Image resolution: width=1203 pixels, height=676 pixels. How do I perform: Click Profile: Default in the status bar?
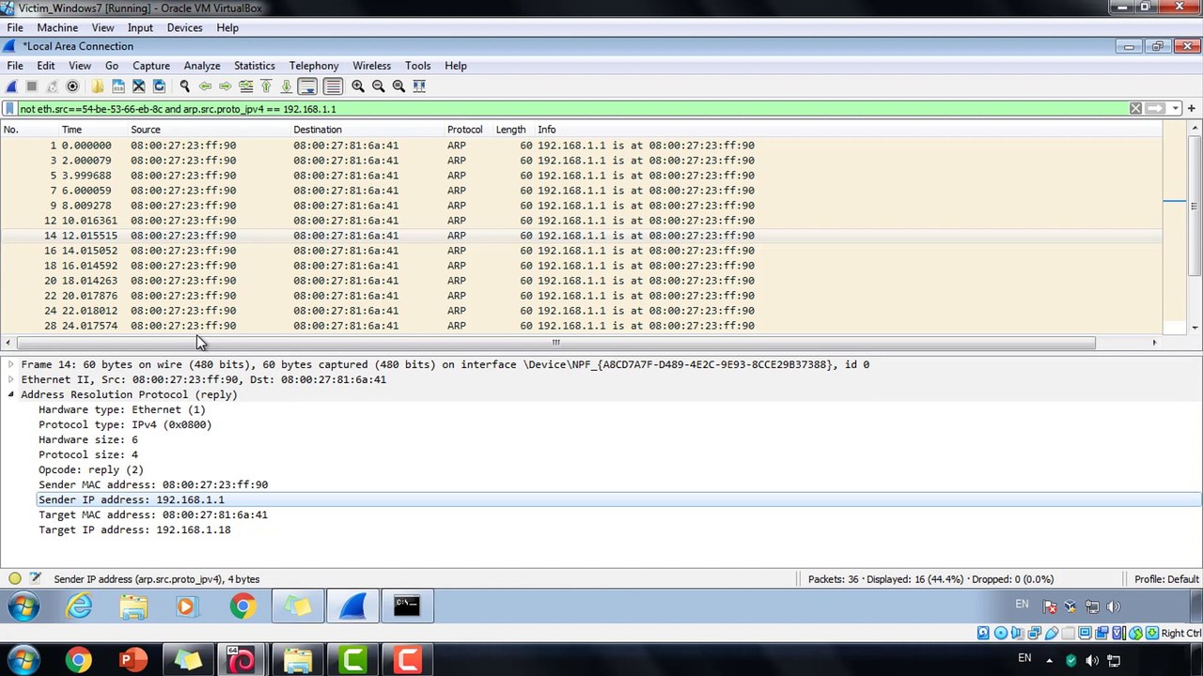point(1166,579)
